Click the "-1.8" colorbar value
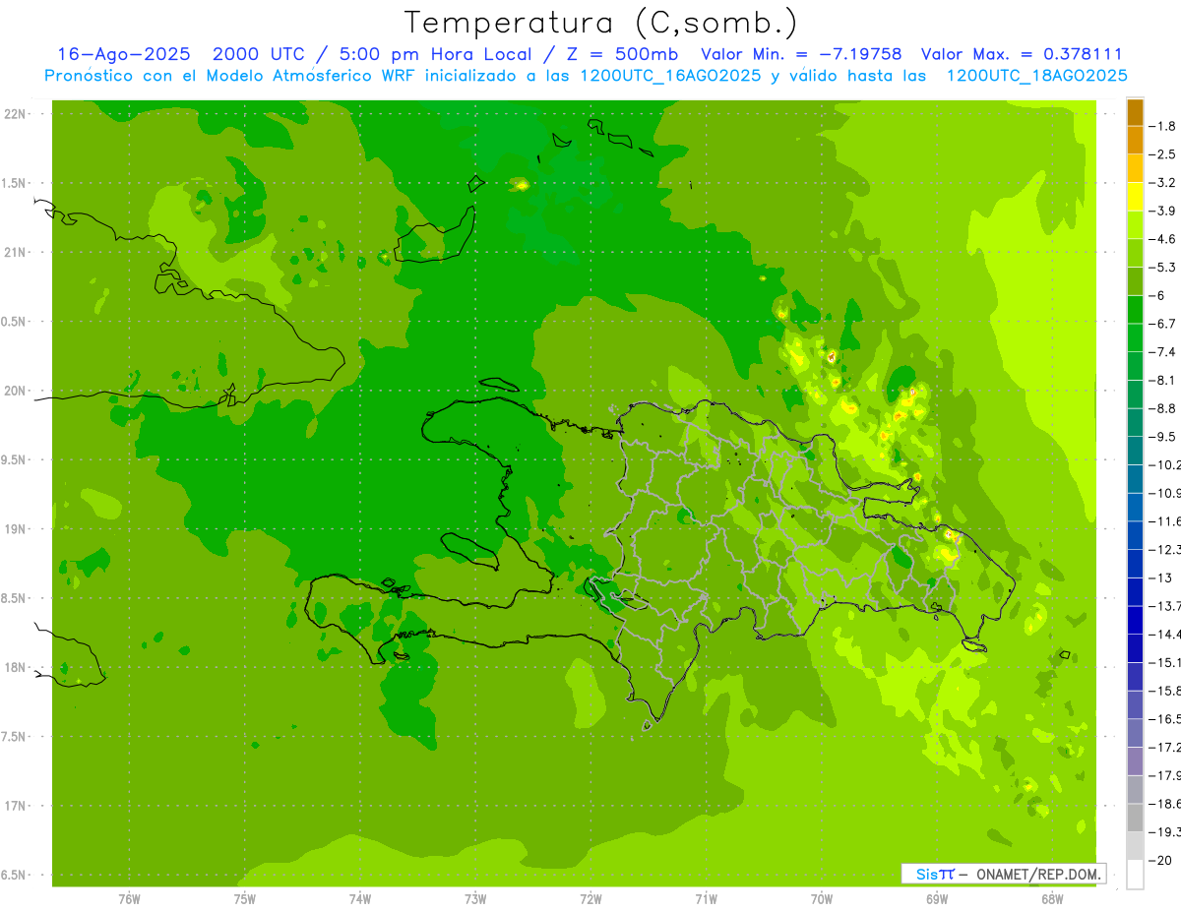Image resolution: width=1181 pixels, height=912 pixels. 1164,126
